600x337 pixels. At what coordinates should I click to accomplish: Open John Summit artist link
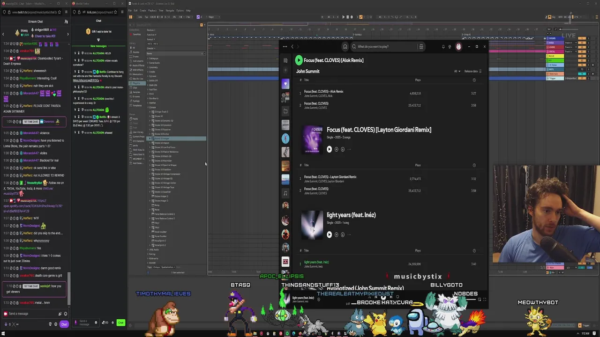point(308,71)
